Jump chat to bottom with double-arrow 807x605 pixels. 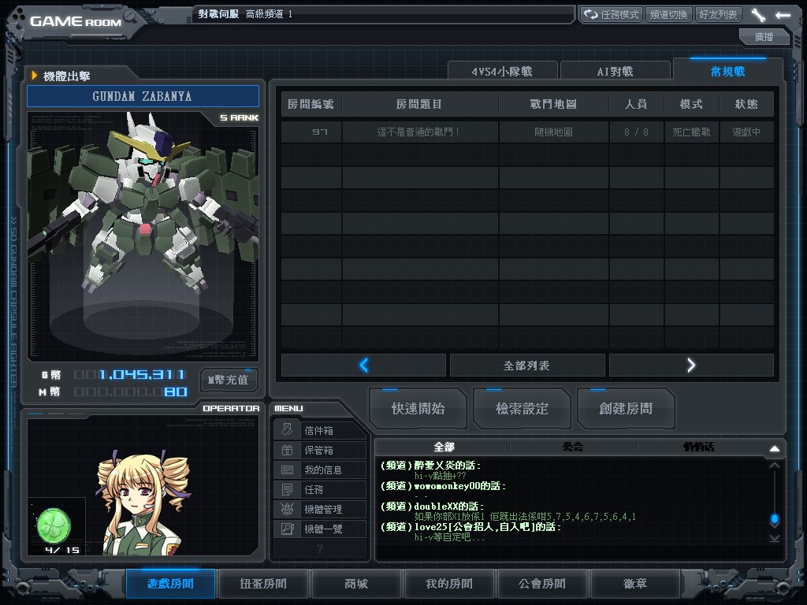point(774,538)
